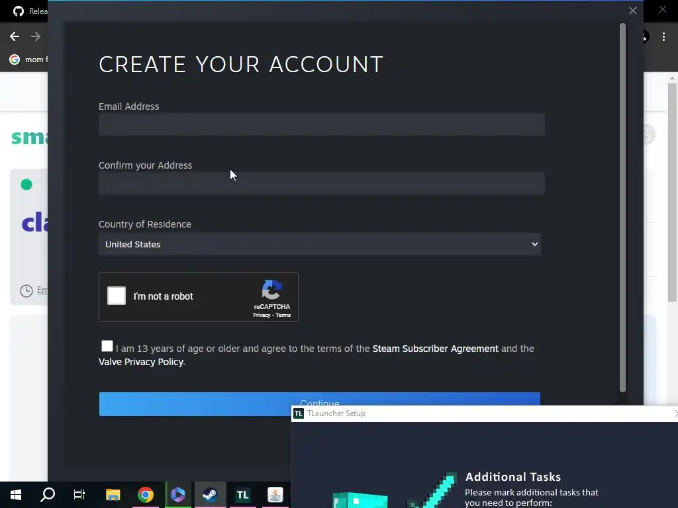Viewport: 678px width, 508px height.
Task: Open the Clipchamp taskbar icon
Action: [x=178, y=495]
